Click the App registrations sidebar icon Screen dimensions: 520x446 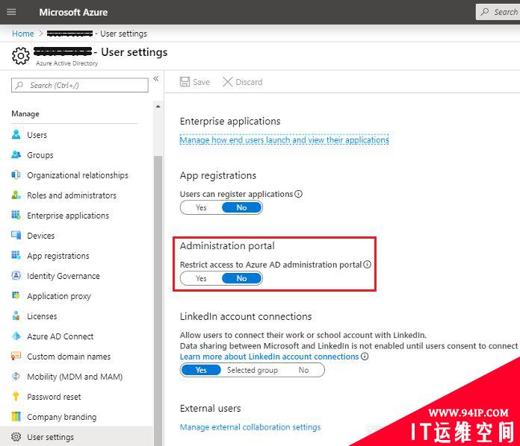pyautogui.click(x=16, y=255)
